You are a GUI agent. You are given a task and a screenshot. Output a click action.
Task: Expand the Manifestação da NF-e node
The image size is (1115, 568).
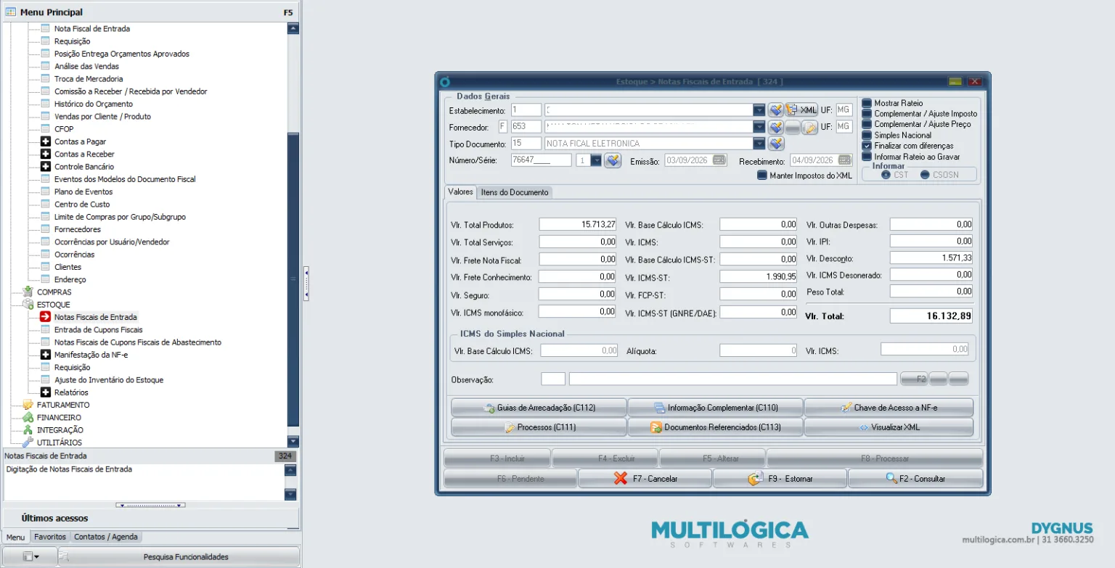[45, 355]
